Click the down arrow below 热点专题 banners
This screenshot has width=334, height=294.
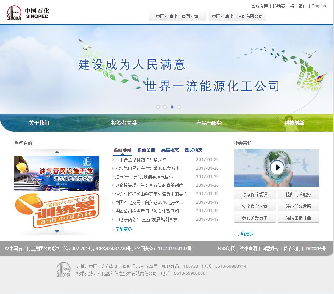pyautogui.click(x=57, y=231)
